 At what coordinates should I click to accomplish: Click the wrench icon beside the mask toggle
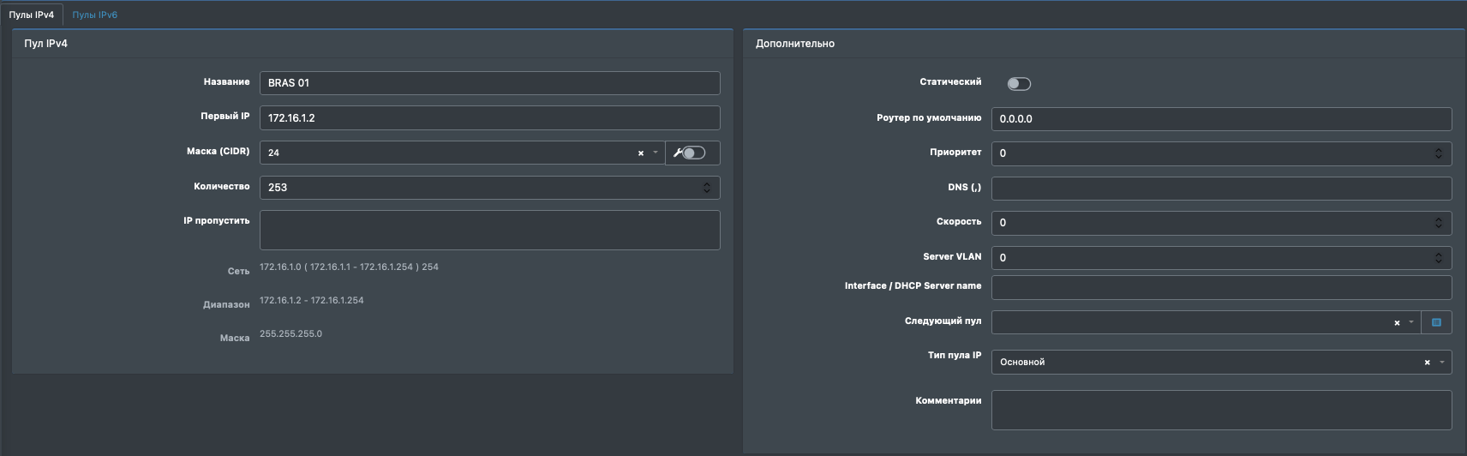(x=678, y=153)
